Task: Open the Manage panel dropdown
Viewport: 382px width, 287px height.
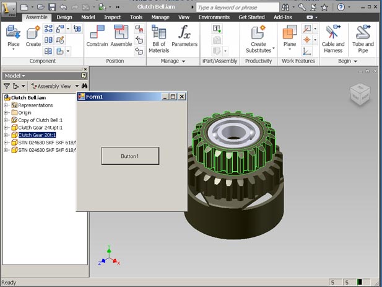Action: coord(183,61)
